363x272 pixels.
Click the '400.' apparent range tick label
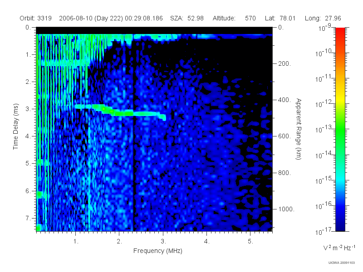pos(285,100)
